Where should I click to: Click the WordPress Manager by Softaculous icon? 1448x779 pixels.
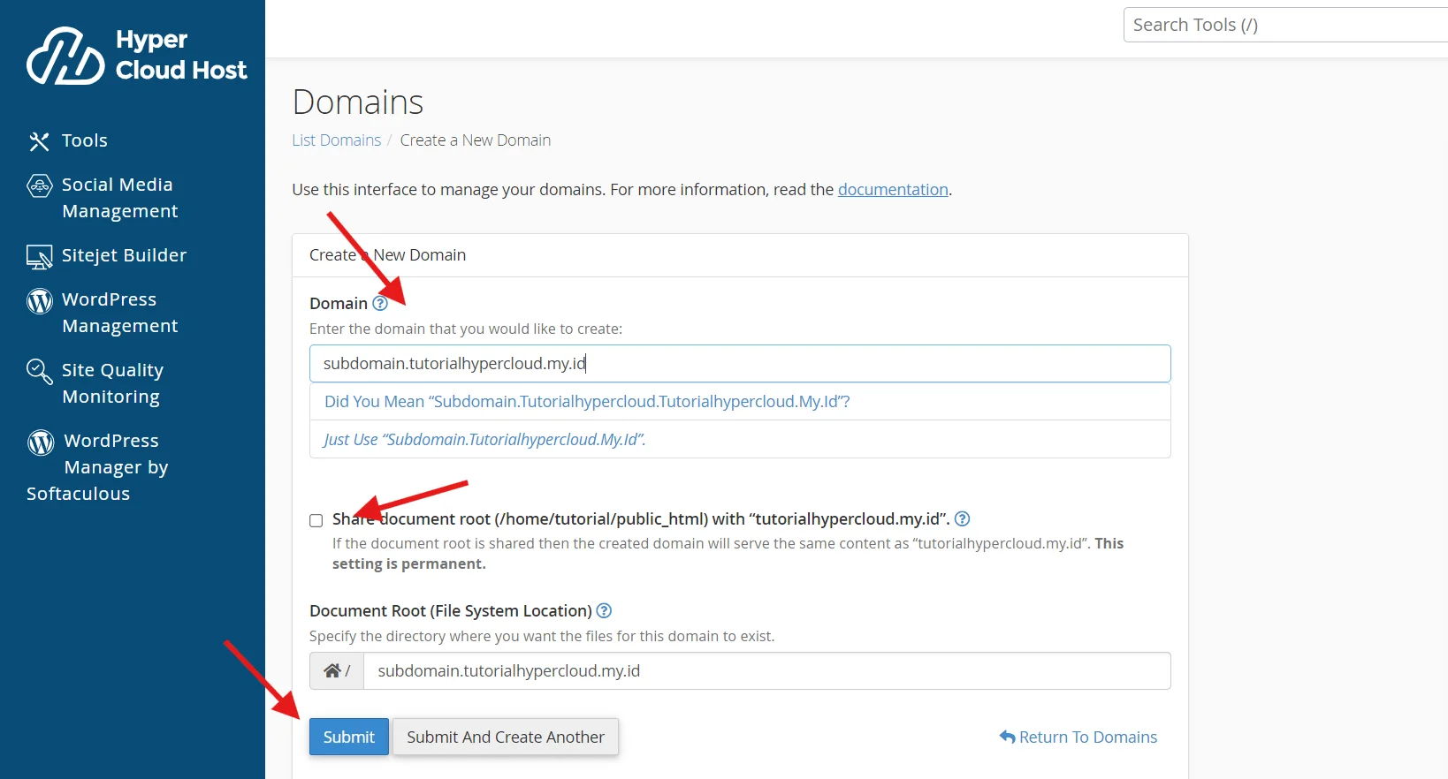coord(41,442)
